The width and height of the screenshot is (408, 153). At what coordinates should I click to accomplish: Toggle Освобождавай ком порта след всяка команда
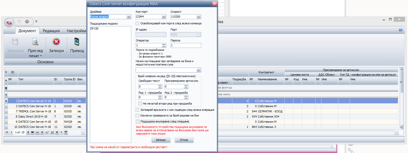coord(137,24)
